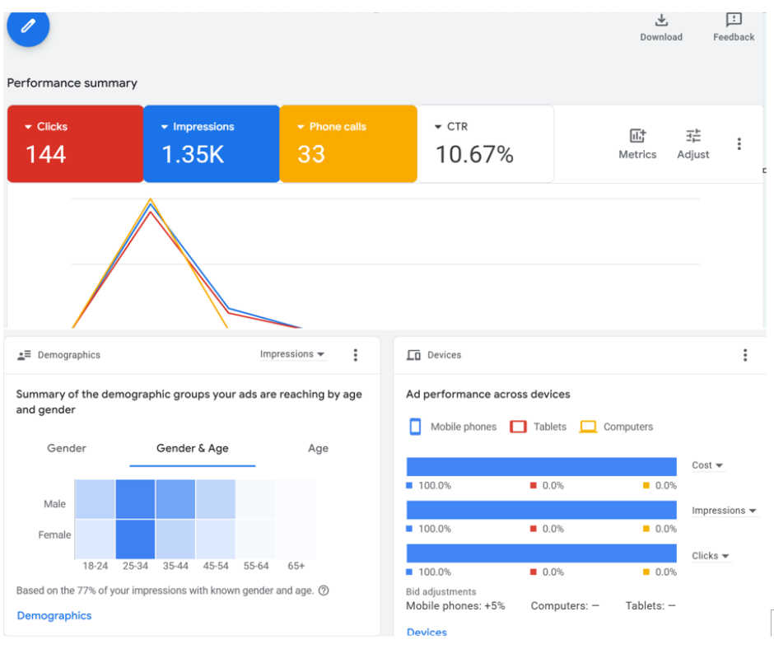774x649 pixels.
Task: Open the Cost dropdown in Devices
Action: coord(707,465)
